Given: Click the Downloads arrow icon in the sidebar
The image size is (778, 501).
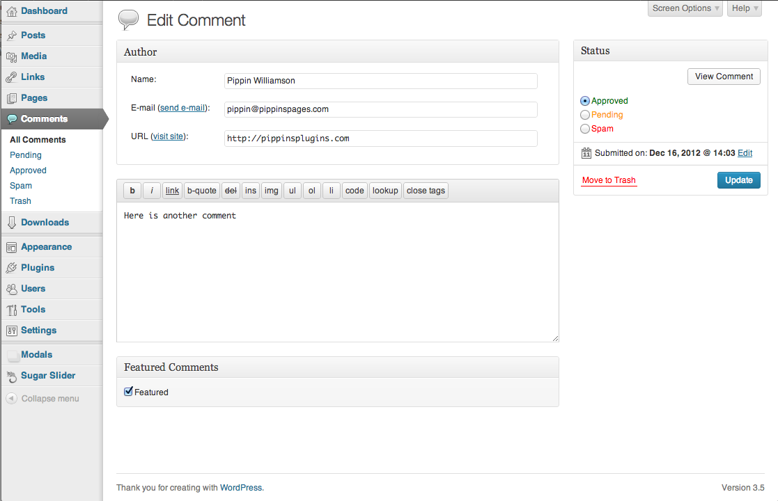Looking at the screenshot, I should (x=11, y=223).
